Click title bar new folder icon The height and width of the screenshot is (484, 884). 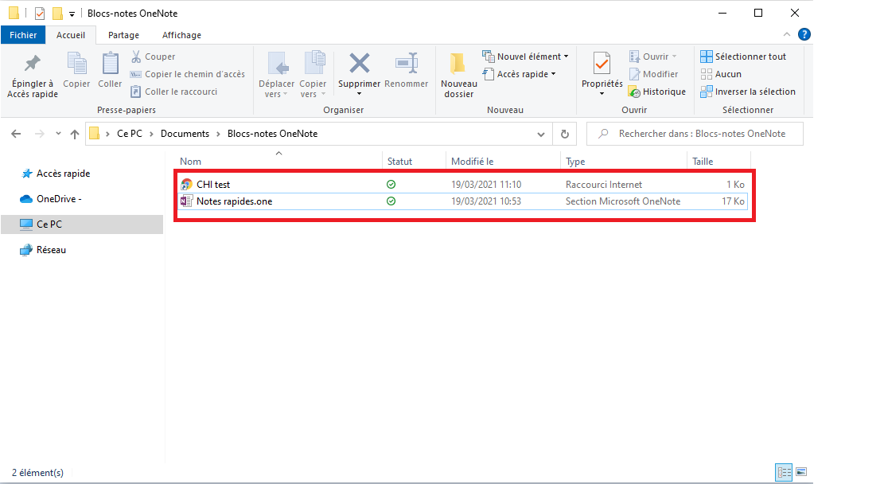[x=57, y=13]
